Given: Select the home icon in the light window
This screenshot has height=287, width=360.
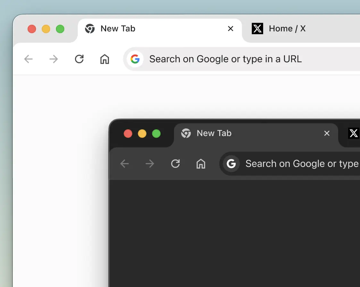Looking at the screenshot, I should click(x=105, y=59).
